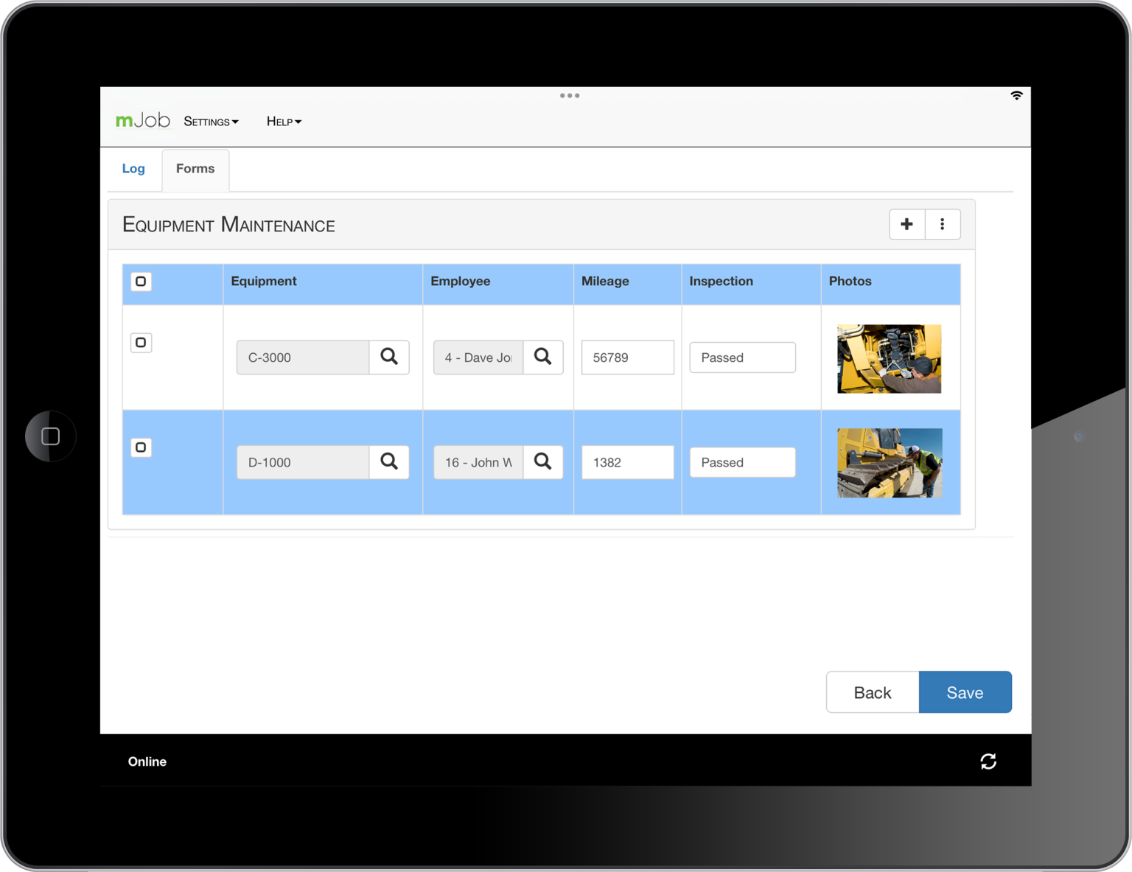Open the three-dot more options menu
Viewport: 1132px width, 872px height.
[942, 224]
